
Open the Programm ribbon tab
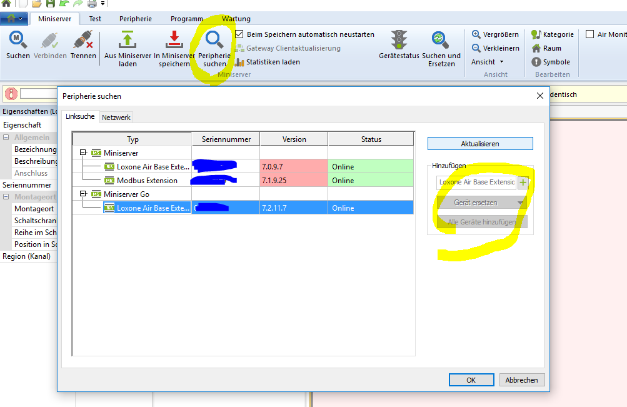click(187, 19)
